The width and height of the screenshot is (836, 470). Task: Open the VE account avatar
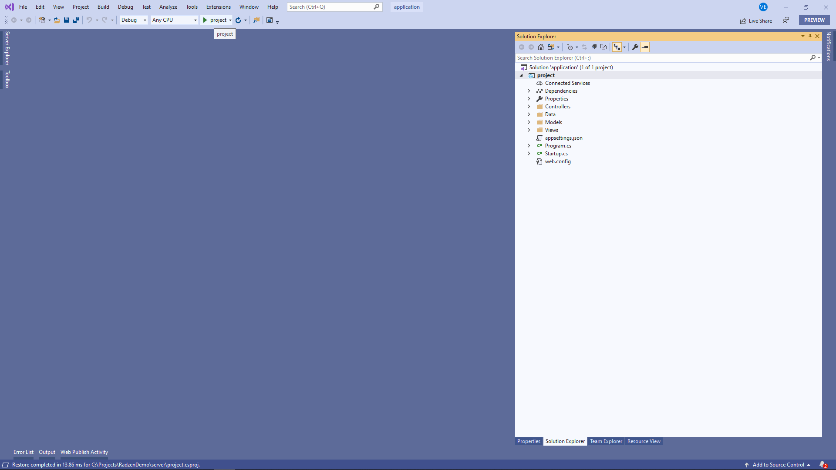click(x=763, y=7)
